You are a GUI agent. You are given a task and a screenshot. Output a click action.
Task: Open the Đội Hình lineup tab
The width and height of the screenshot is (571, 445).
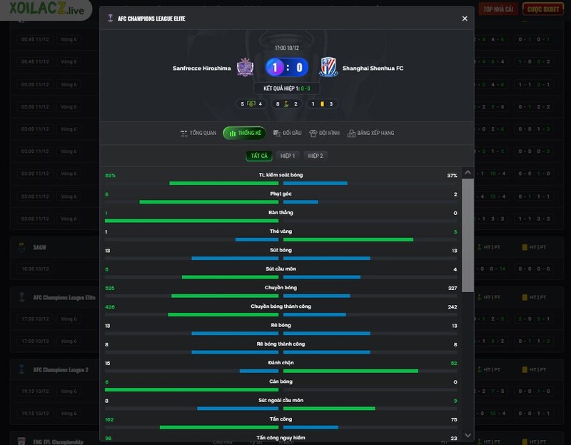(324, 133)
